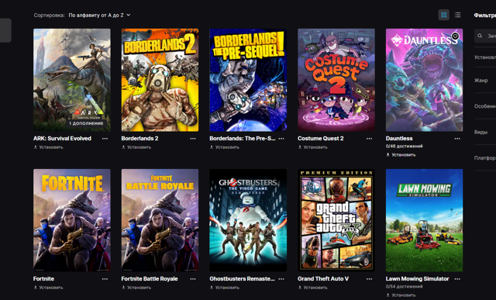Click Установить under Ghostbusters Remastered

[224, 288]
